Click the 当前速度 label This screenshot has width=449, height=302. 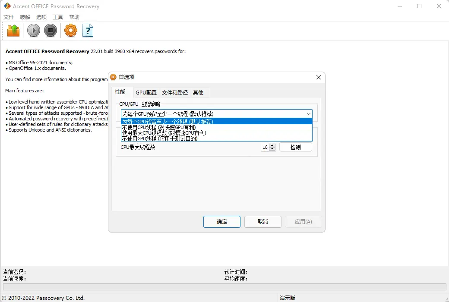(x=15, y=279)
